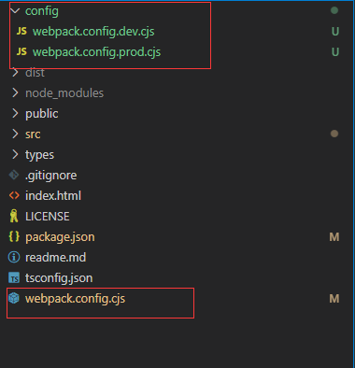Click the key icon beside LICENSE

[14, 216]
